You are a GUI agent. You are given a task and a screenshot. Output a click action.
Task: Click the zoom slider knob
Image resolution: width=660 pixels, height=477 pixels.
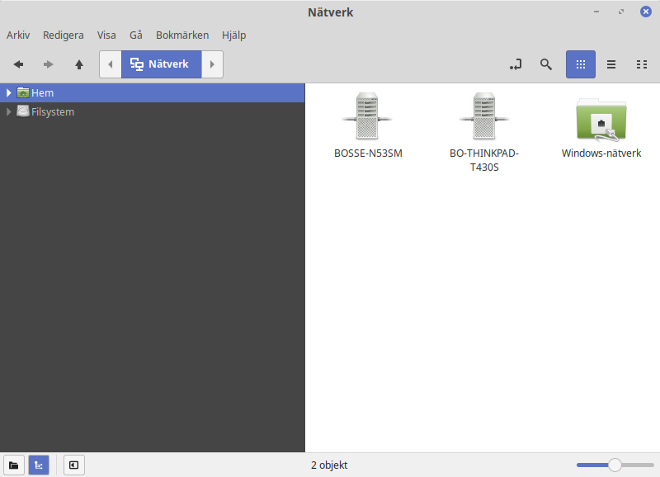pyautogui.click(x=615, y=465)
